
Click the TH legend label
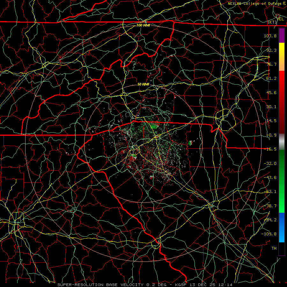274,248
